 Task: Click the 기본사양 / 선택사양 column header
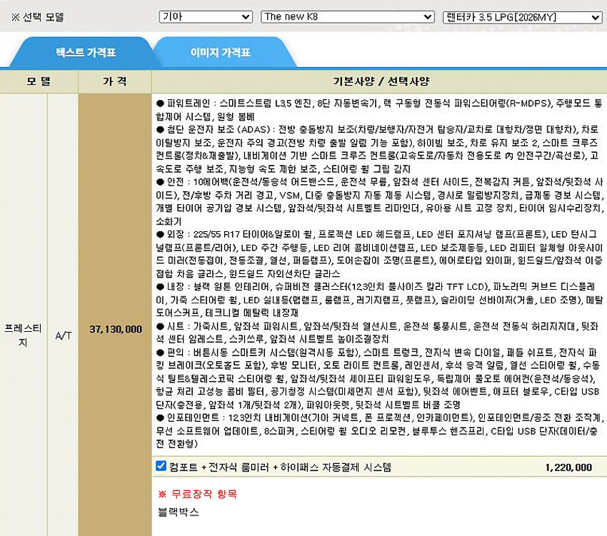click(378, 81)
